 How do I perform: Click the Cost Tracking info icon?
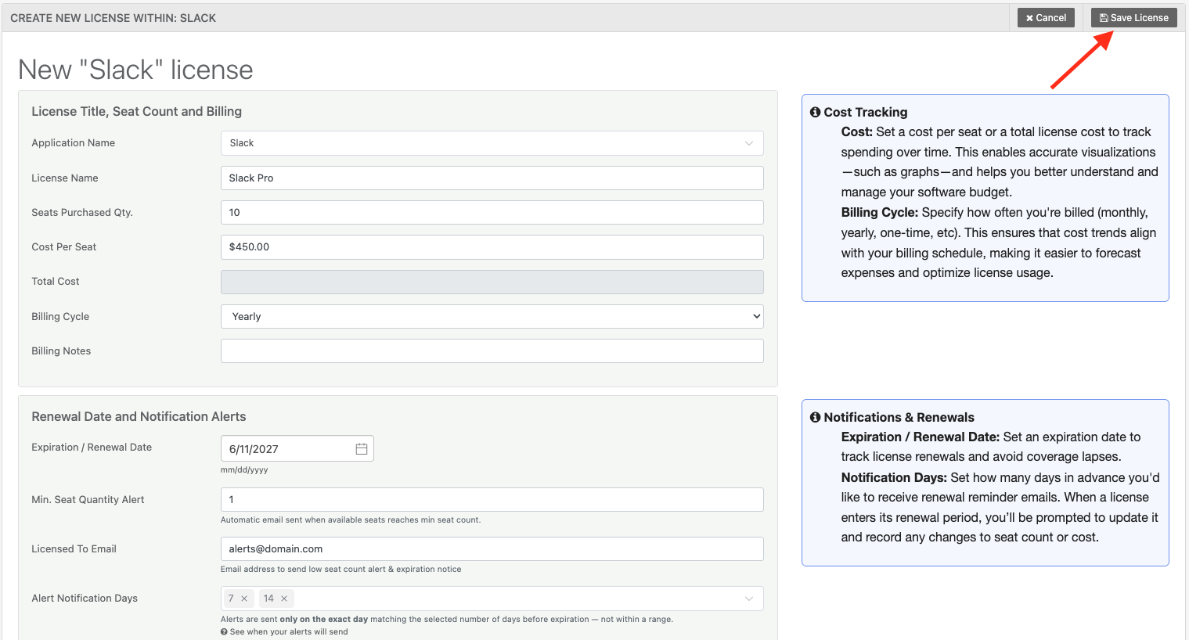click(816, 112)
